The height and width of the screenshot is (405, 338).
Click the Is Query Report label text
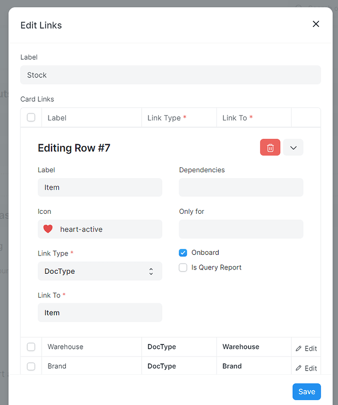click(217, 268)
